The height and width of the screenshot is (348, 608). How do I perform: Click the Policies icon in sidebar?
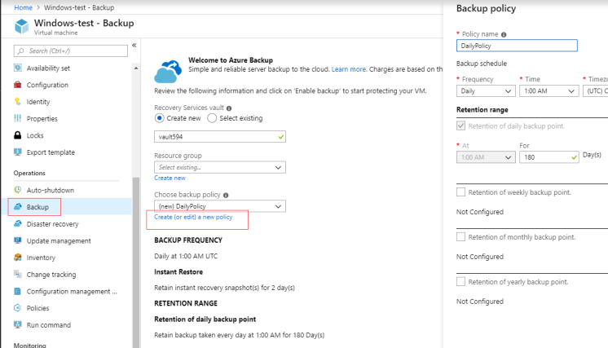click(17, 308)
